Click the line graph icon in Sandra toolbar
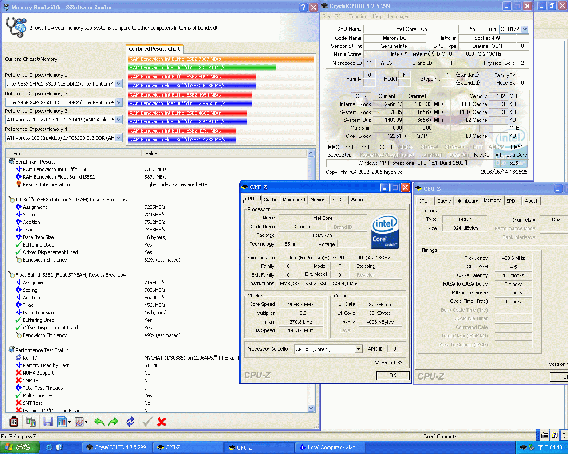The image size is (568, 454). [x=79, y=422]
